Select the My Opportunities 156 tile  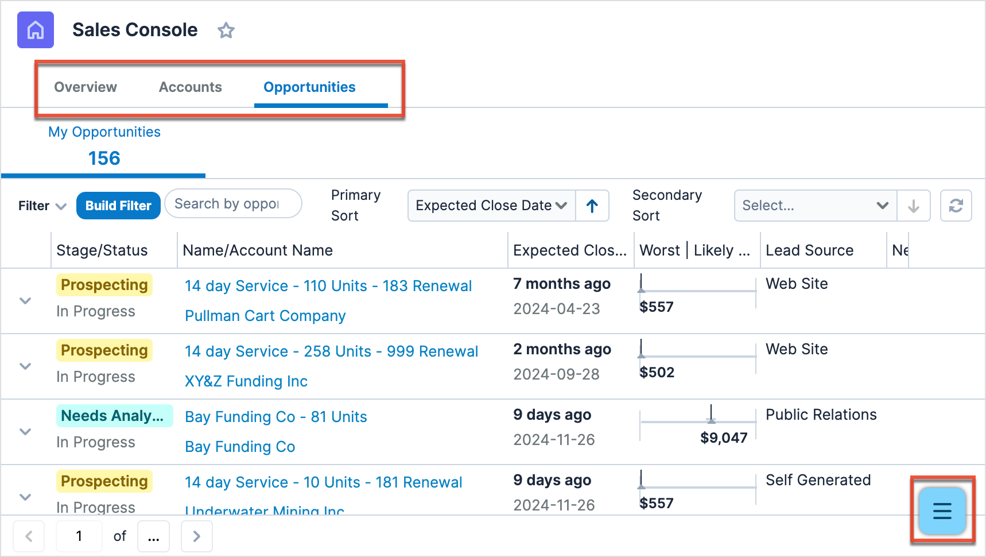click(104, 148)
